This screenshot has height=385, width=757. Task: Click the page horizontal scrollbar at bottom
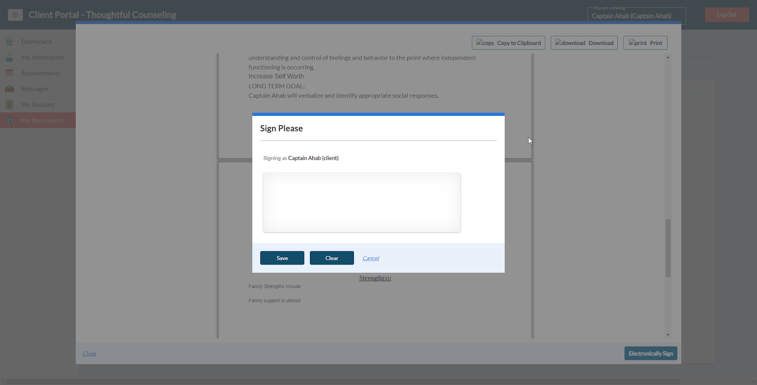click(x=343, y=381)
